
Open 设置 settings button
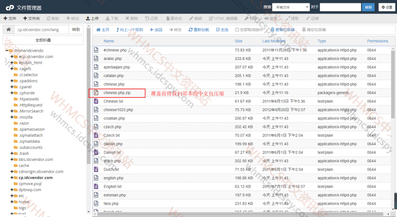point(387,7)
